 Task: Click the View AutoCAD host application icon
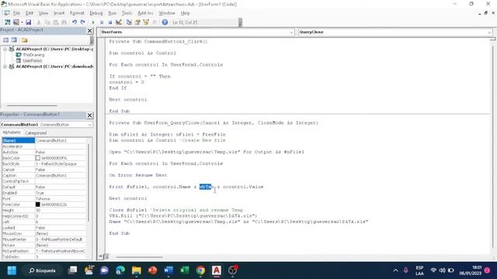(7, 22)
